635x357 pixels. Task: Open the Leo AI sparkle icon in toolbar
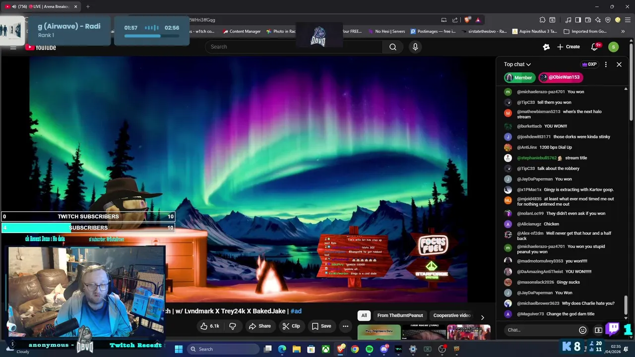pos(598,20)
